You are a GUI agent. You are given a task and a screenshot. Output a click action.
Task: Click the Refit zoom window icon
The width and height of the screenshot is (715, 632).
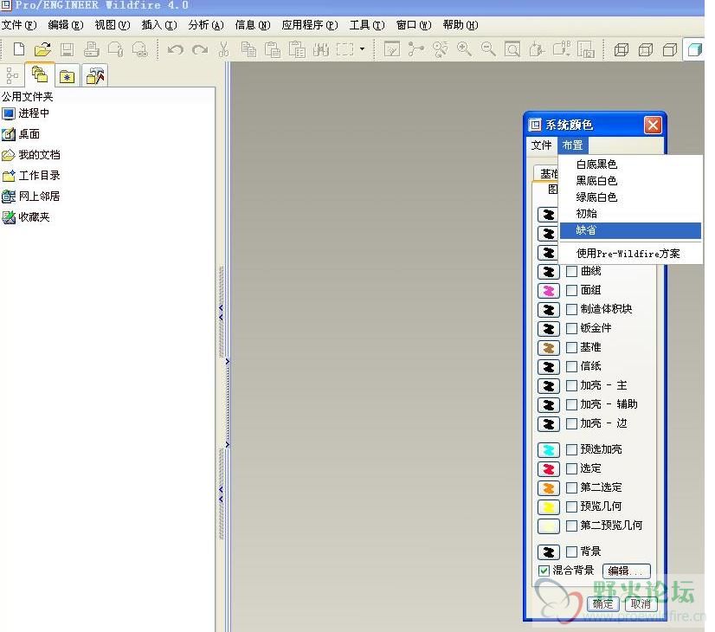[512, 49]
